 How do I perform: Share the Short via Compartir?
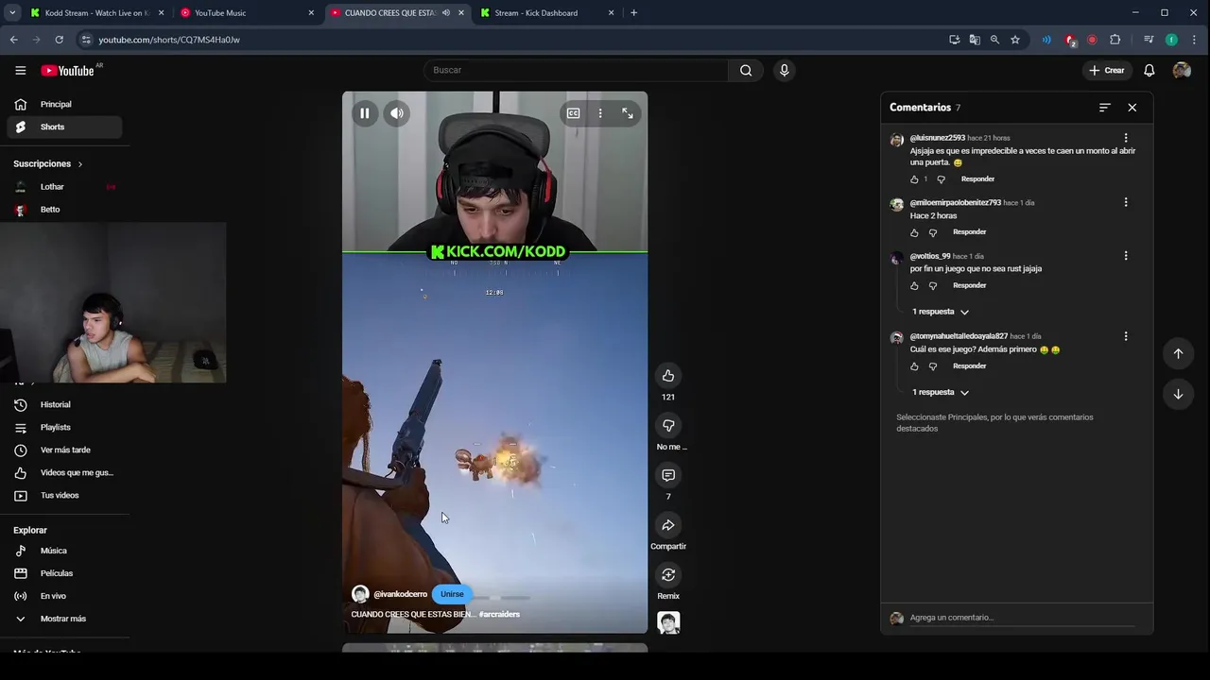point(668,525)
